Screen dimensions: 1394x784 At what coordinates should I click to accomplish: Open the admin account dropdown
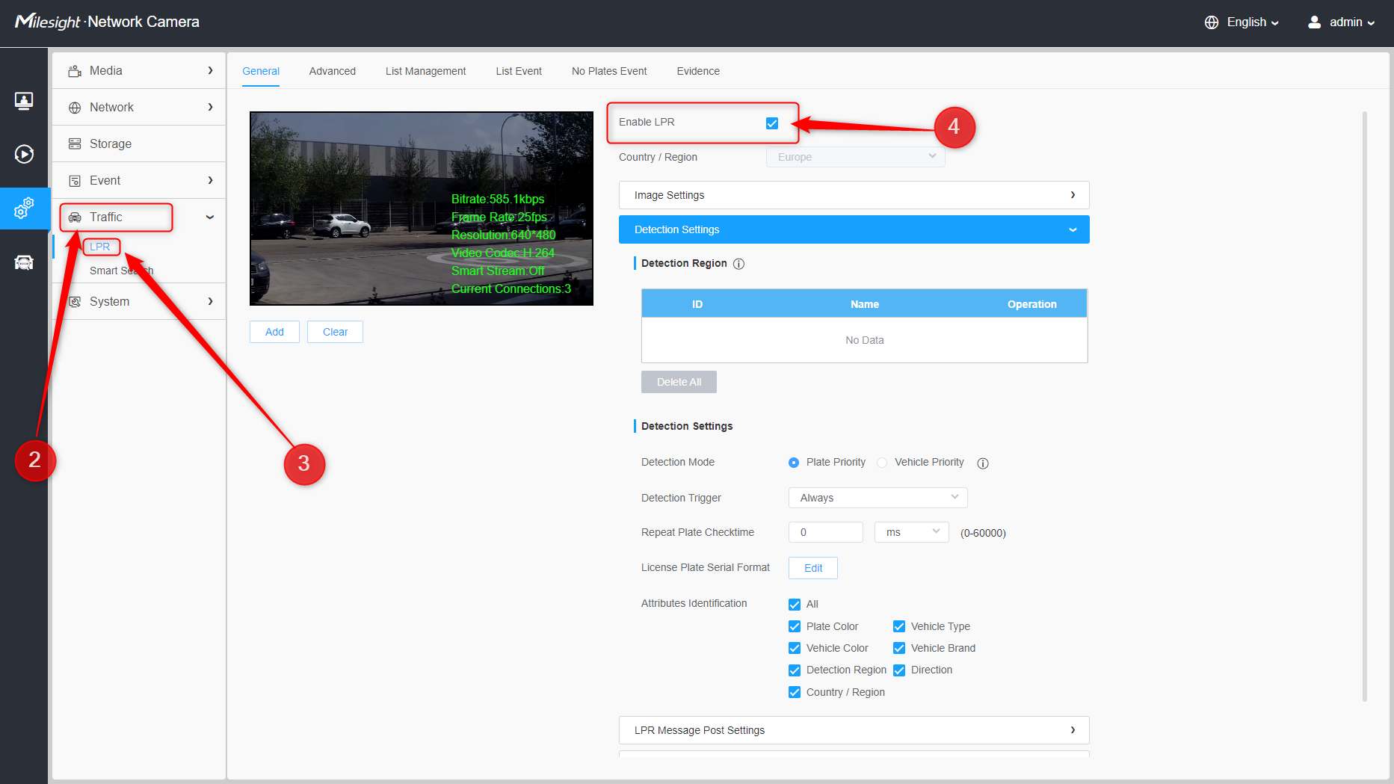pyautogui.click(x=1342, y=22)
